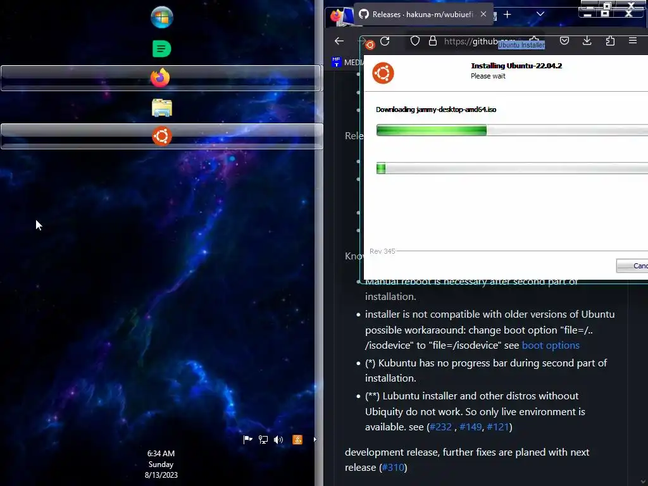
Task: Open the Firefox hamburger application menu
Action: coord(633,40)
